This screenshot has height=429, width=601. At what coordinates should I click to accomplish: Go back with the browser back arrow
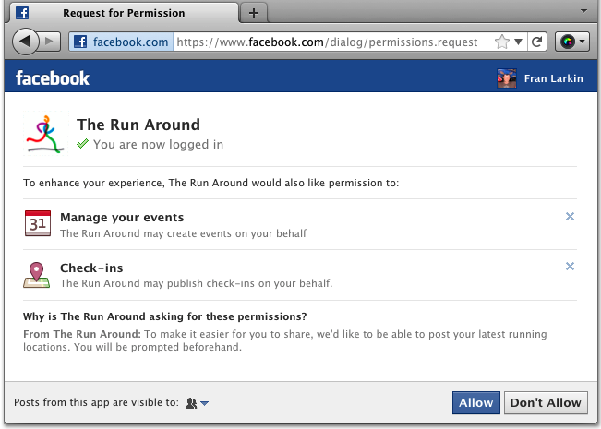(26, 42)
